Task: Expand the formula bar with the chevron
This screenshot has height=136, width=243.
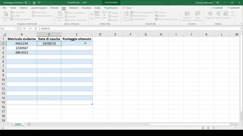Action: pos(241,29)
